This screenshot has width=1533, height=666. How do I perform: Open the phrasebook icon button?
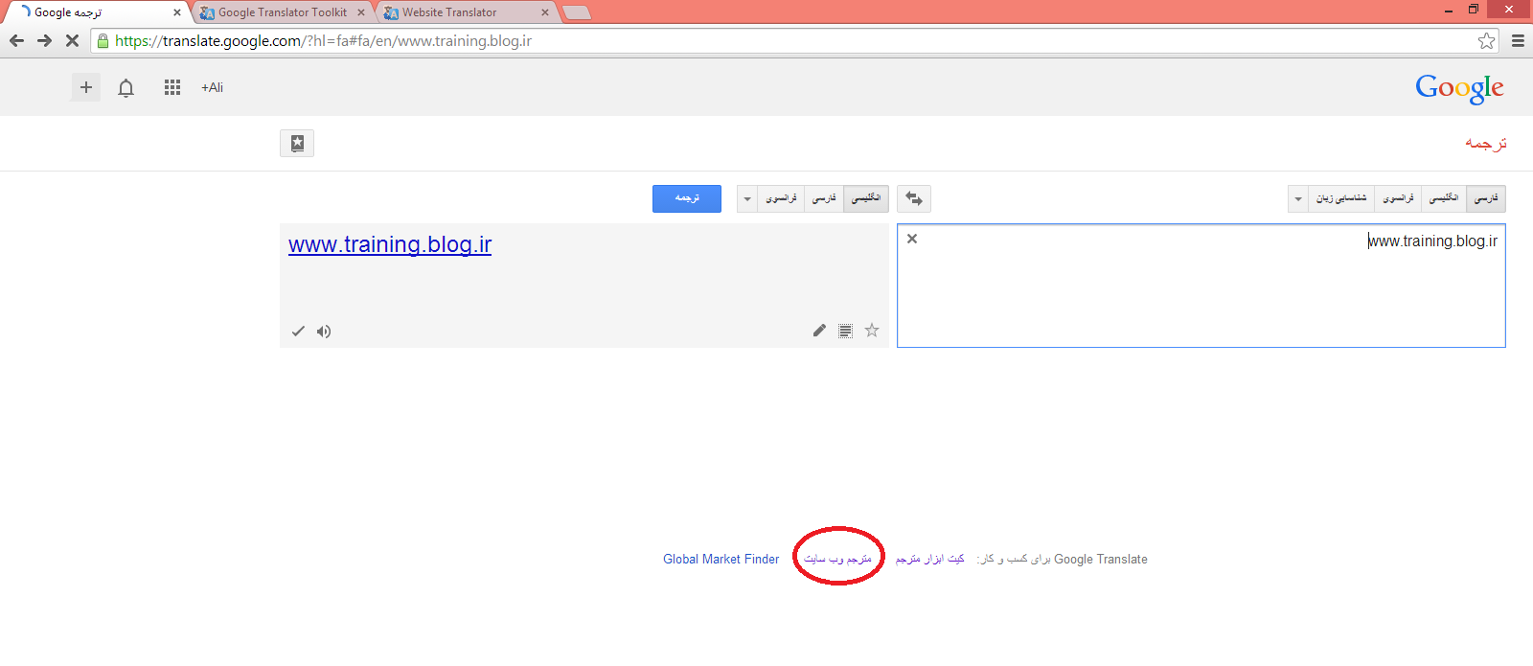point(297,143)
